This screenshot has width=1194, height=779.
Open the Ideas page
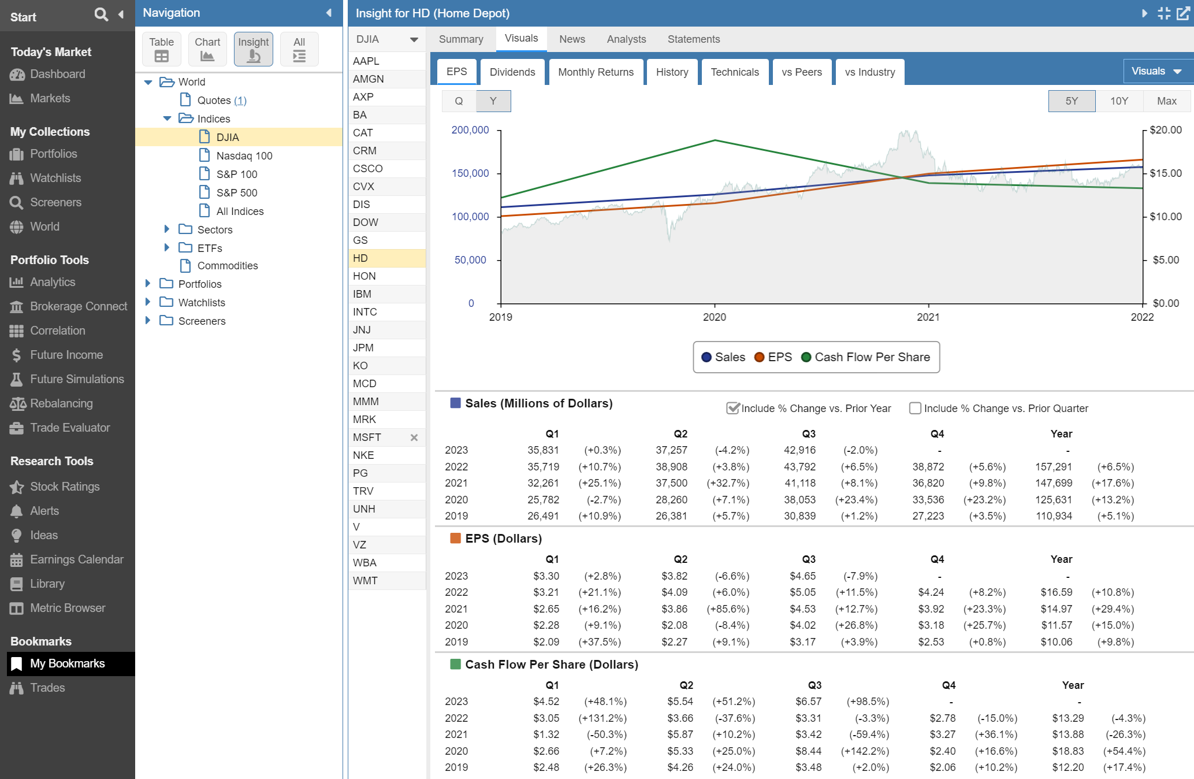pos(44,535)
